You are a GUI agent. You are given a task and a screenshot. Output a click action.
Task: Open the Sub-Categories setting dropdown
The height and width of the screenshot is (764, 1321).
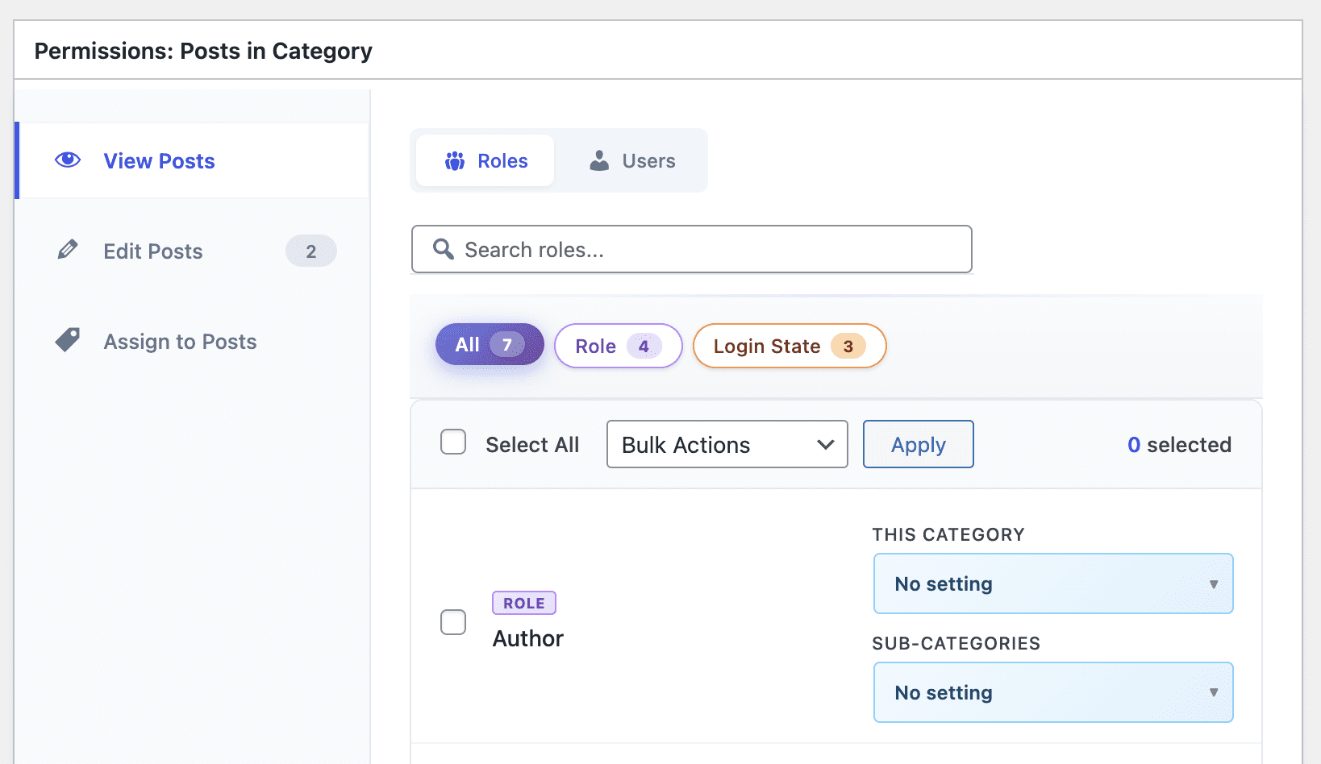coord(1052,692)
